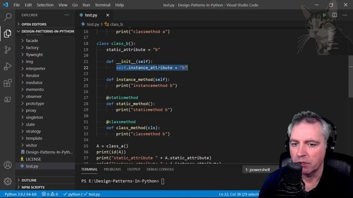
Task: Open the Selection menu
Action: click(45, 5)
